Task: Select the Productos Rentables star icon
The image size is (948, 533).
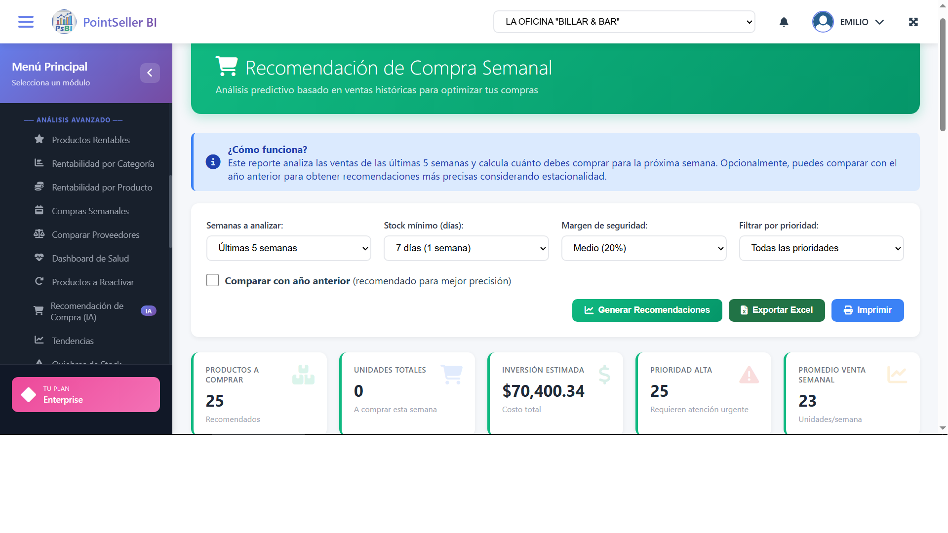Action: click(39, 140)
